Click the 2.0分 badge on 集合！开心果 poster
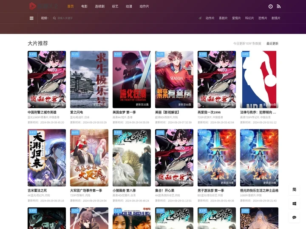 (x=160, y=132)
